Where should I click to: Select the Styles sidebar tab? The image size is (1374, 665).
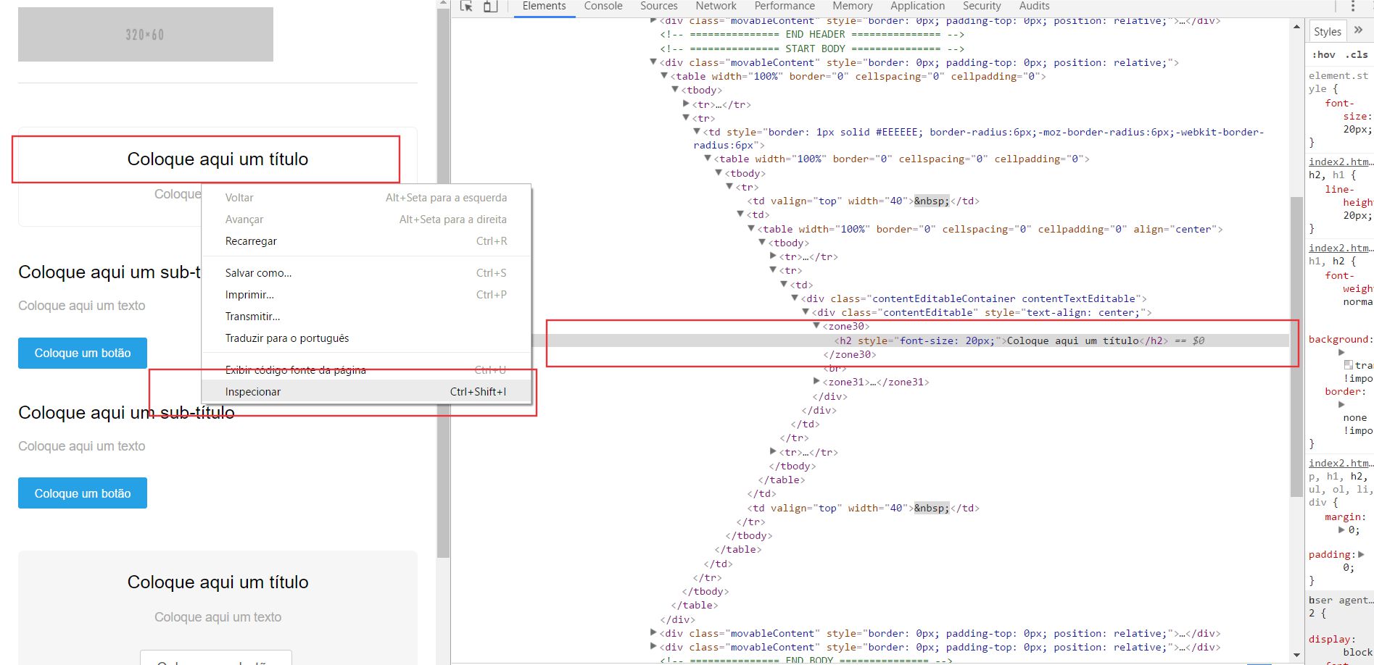[1327, 31]
